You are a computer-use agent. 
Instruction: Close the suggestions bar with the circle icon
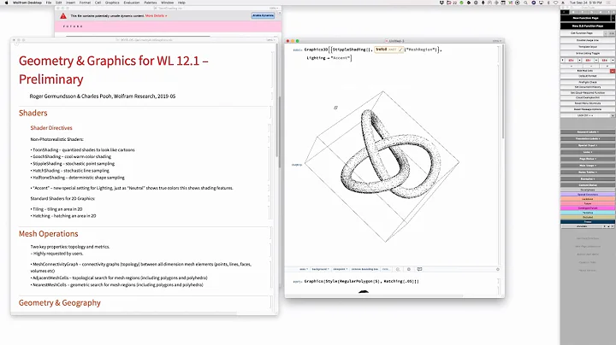(x=498, y=269)
